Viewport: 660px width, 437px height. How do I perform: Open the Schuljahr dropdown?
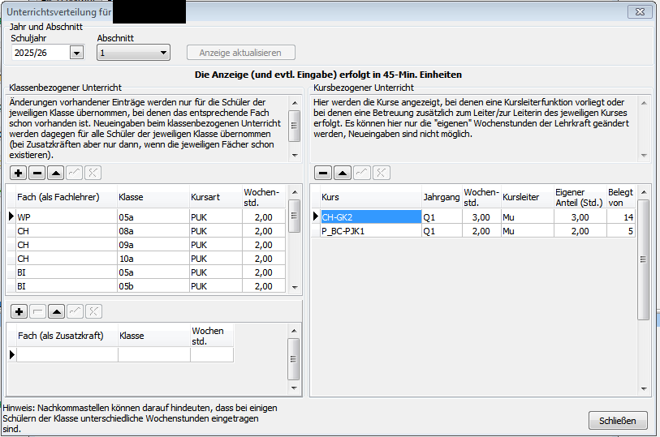(x=76, y=53)
